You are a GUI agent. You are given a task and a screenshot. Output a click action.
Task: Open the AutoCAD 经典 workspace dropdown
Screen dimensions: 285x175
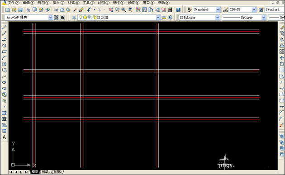50,18
